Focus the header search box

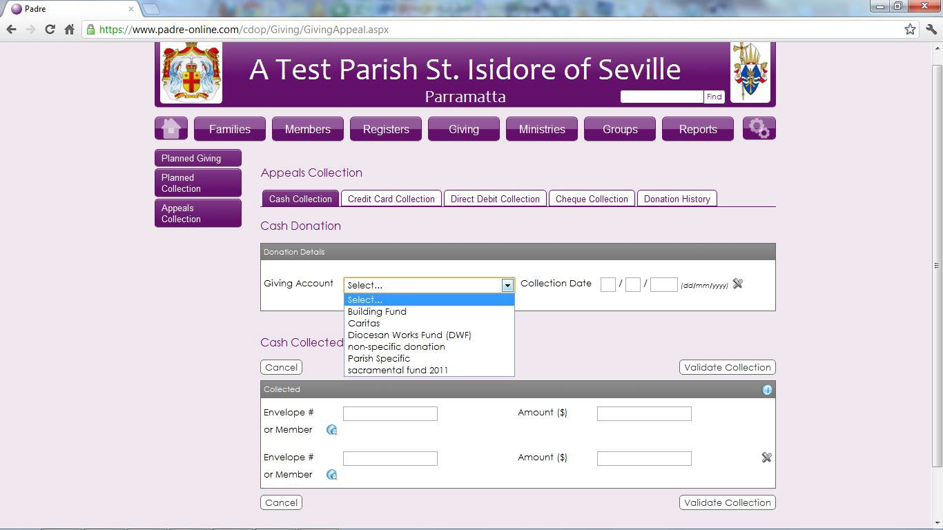click(x=662, y=97)
